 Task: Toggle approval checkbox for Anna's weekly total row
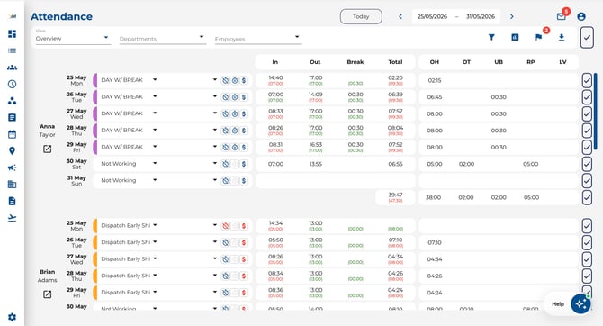[587, 198]
